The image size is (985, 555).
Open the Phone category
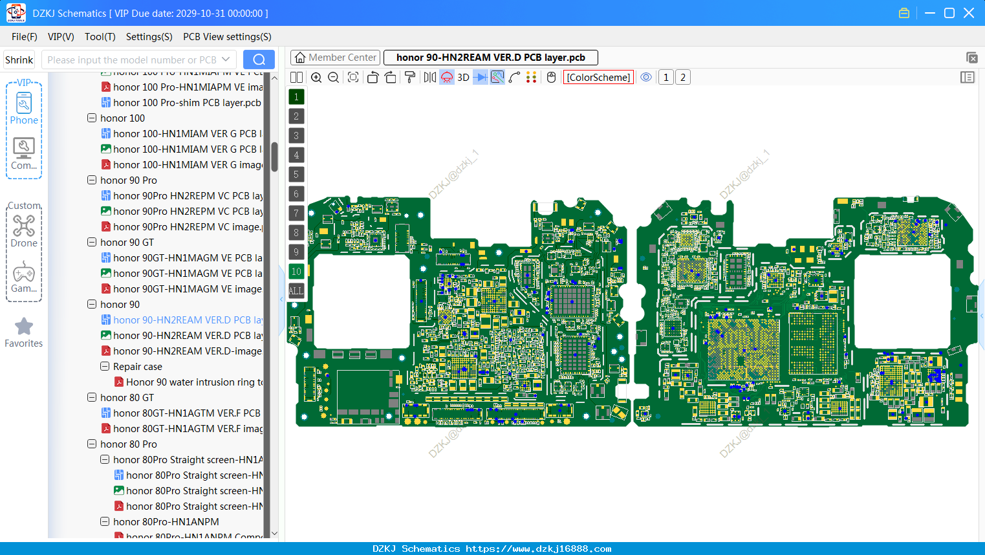24,108
